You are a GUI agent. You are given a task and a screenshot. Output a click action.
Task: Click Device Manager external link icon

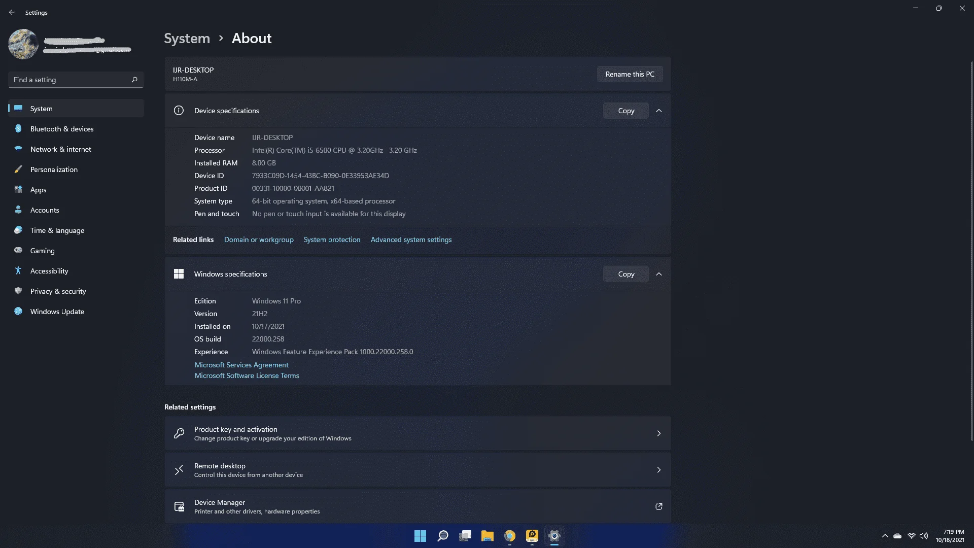pyautogui.click(x=659, y=506)
